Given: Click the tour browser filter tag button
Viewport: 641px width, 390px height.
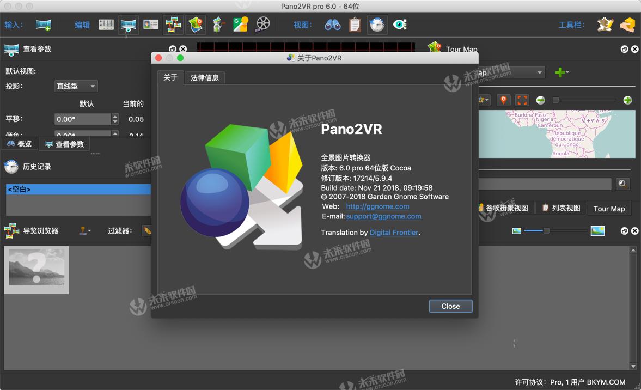Looking at the screenshot, I should (x=146, y=231).
